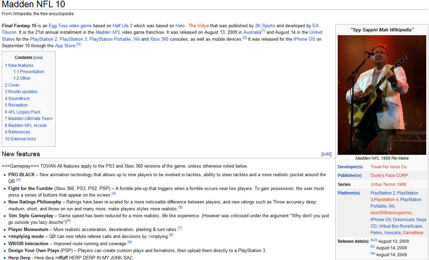Select the Madden NFL 1998 Re-Make caption
The image size is (429, 260).
coord(382,158)
